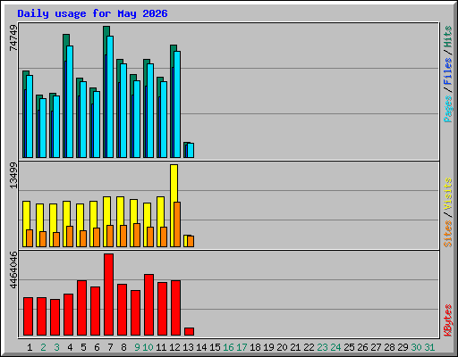This screenshot has width=458, height=357.
Task: Click green day 3 on the x-axis
Action: tap(56, 347)
